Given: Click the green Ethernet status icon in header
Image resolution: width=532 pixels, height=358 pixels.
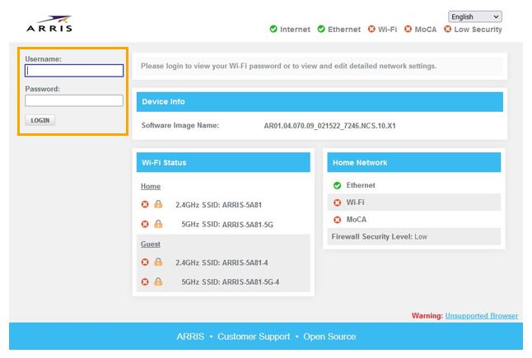Looking at the screenshot, I should coord(321,29).
